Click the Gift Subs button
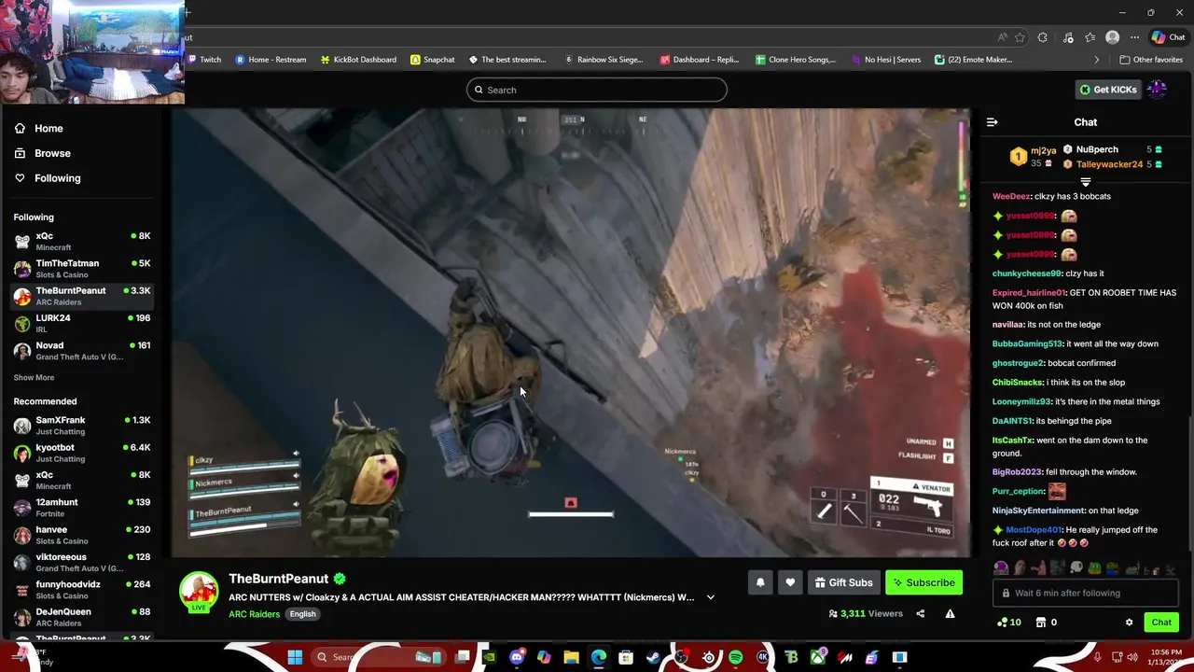 843,582
